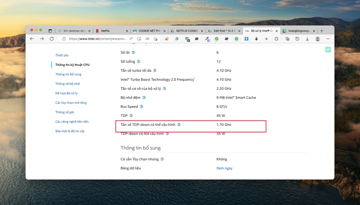
Task: Click the help icon beside Bus Speed
Action: (x=141, y=107)
